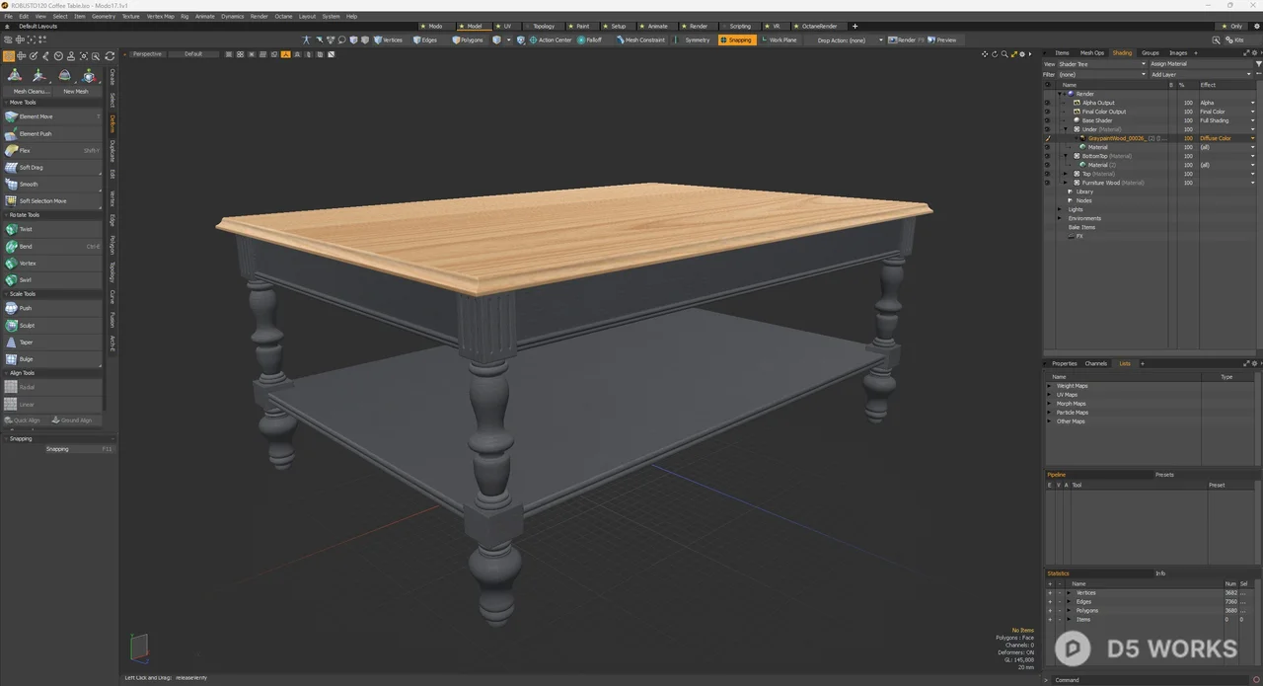Choose the Vortex tool
Screen dimensions: 1263x686
[x=52, y=264]
